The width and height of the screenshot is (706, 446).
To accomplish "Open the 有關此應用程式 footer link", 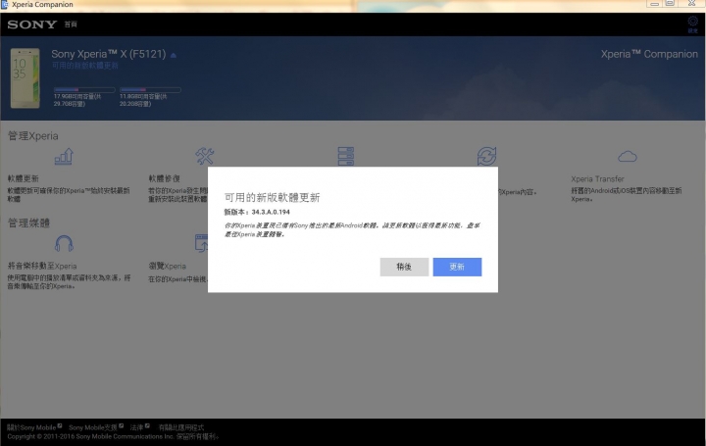I will (181, 427).
